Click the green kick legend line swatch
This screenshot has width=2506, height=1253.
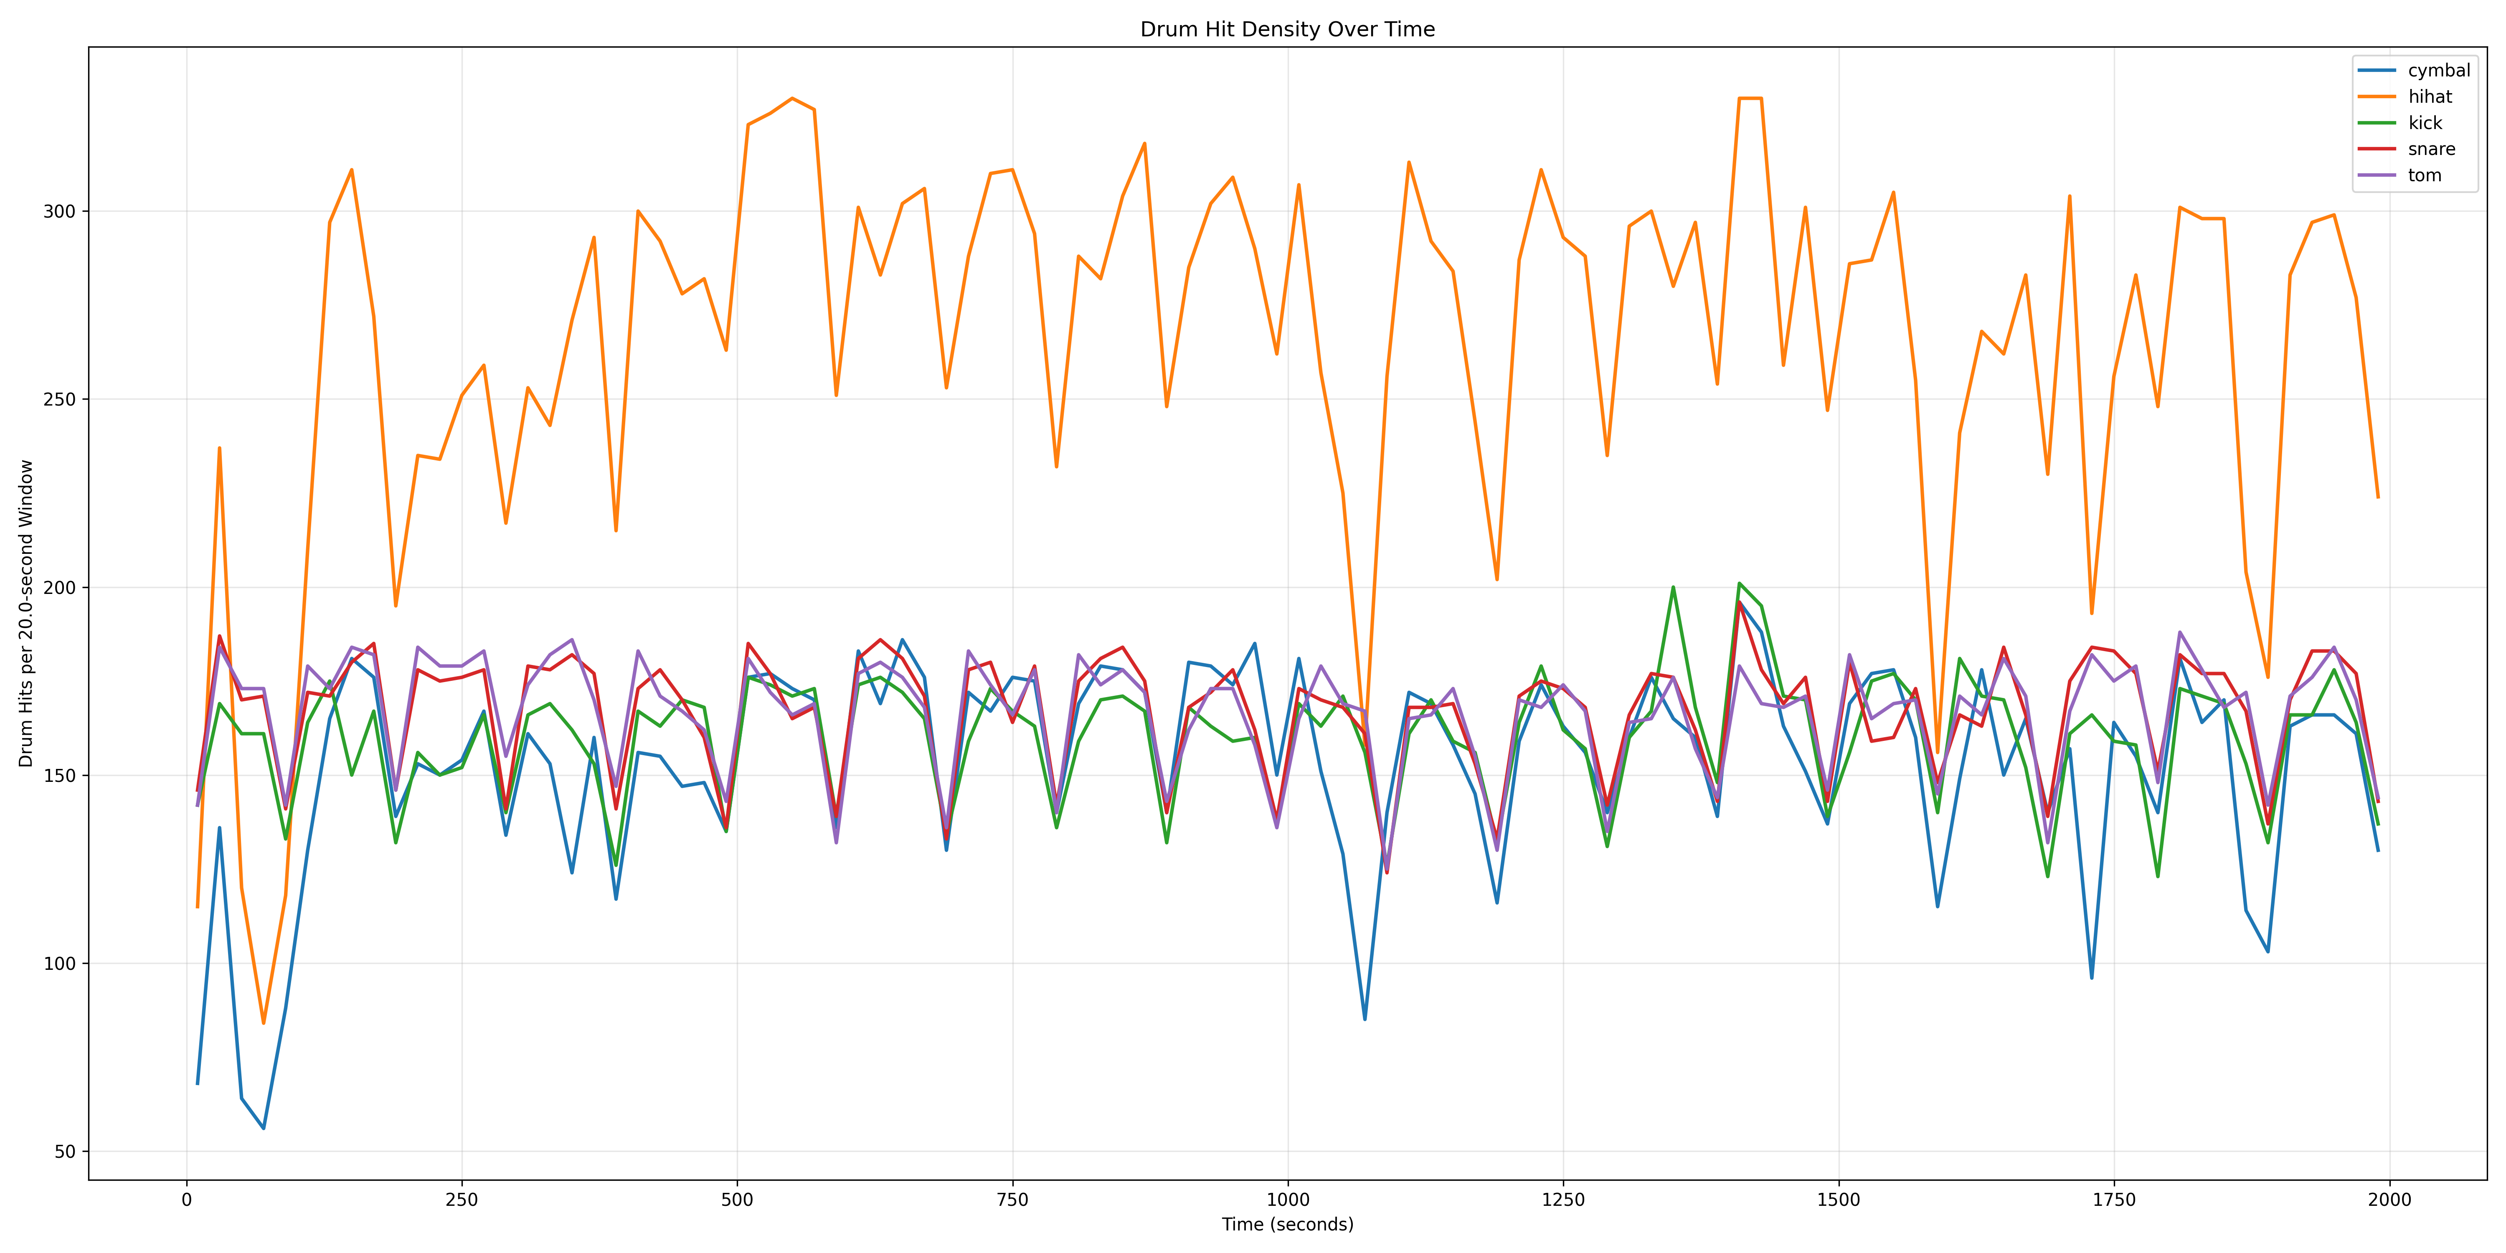click(x=2377, y=122)
